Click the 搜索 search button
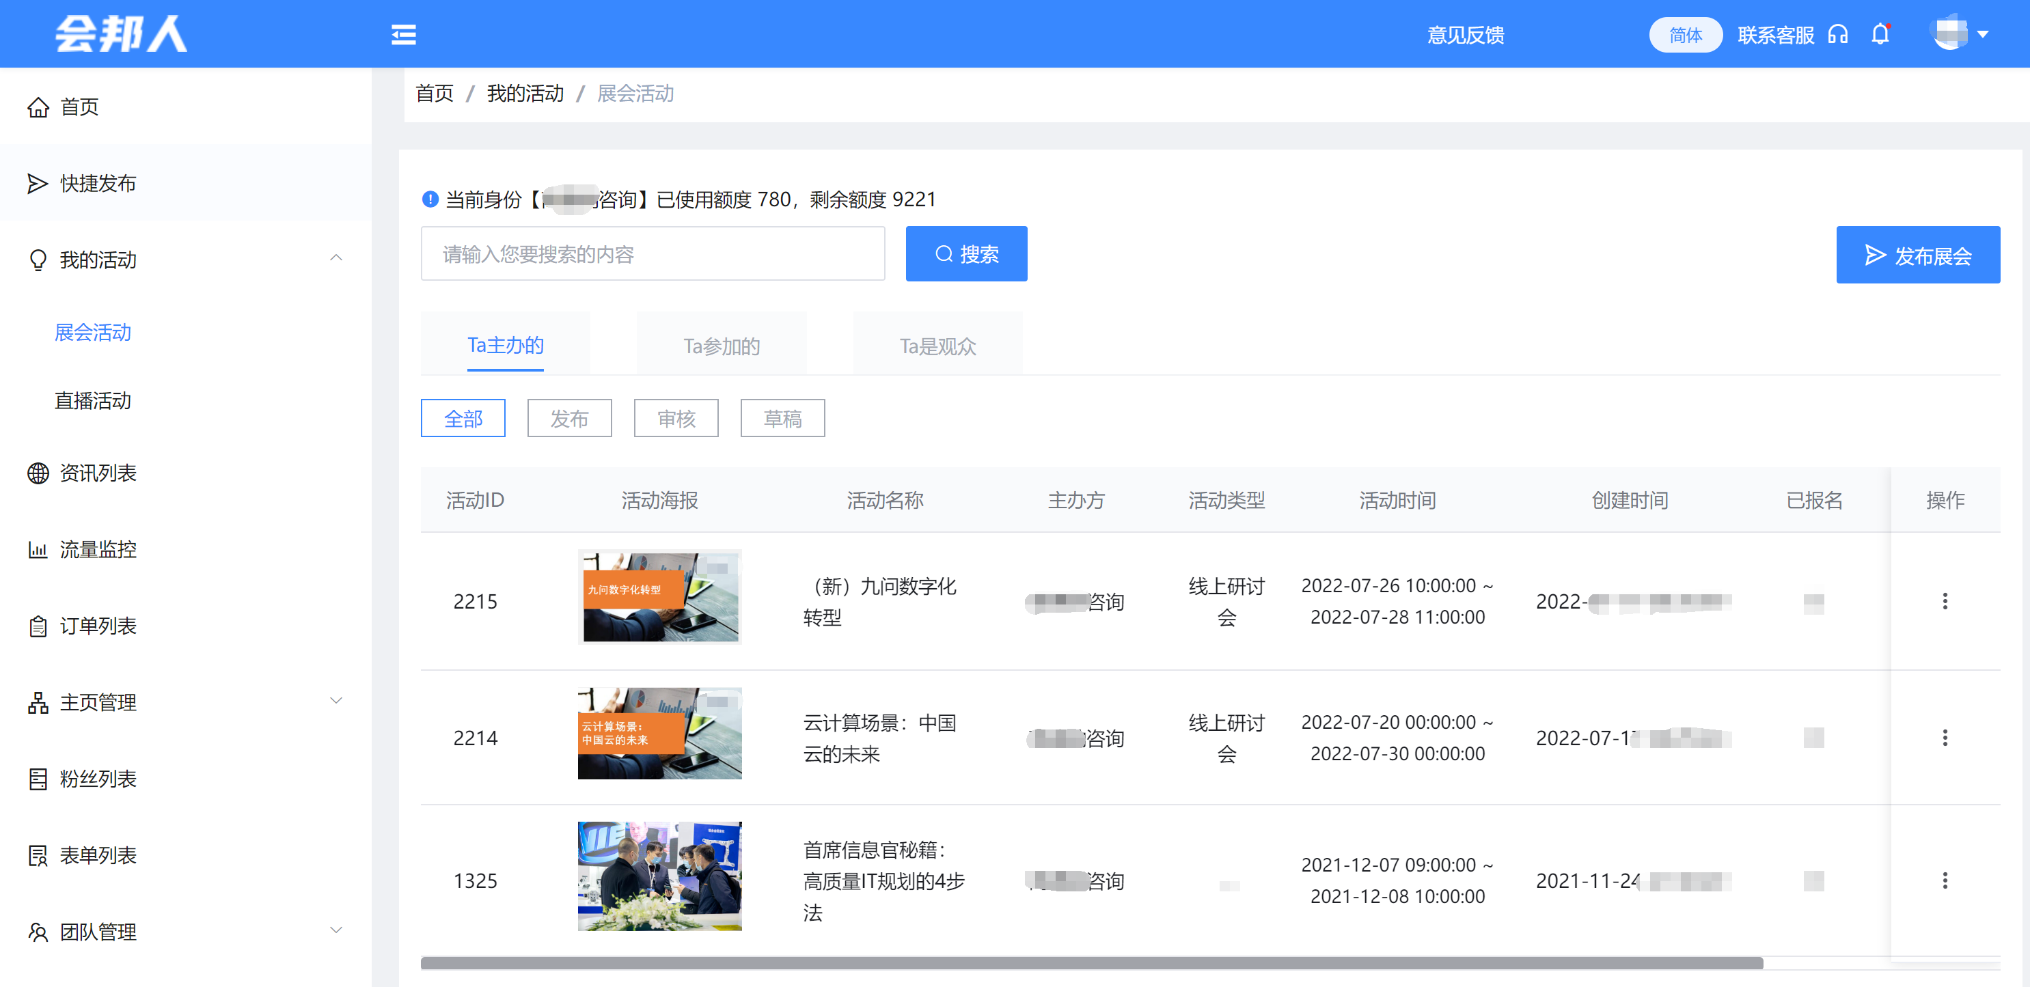Screen dimensions: 2030x987 tap(965, 254)
